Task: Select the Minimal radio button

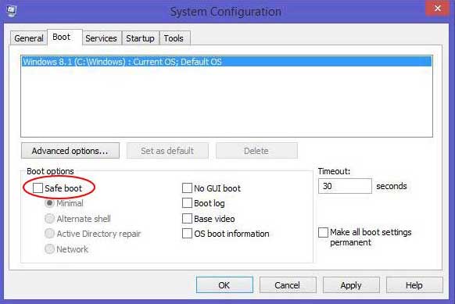Action: point(49,203)
